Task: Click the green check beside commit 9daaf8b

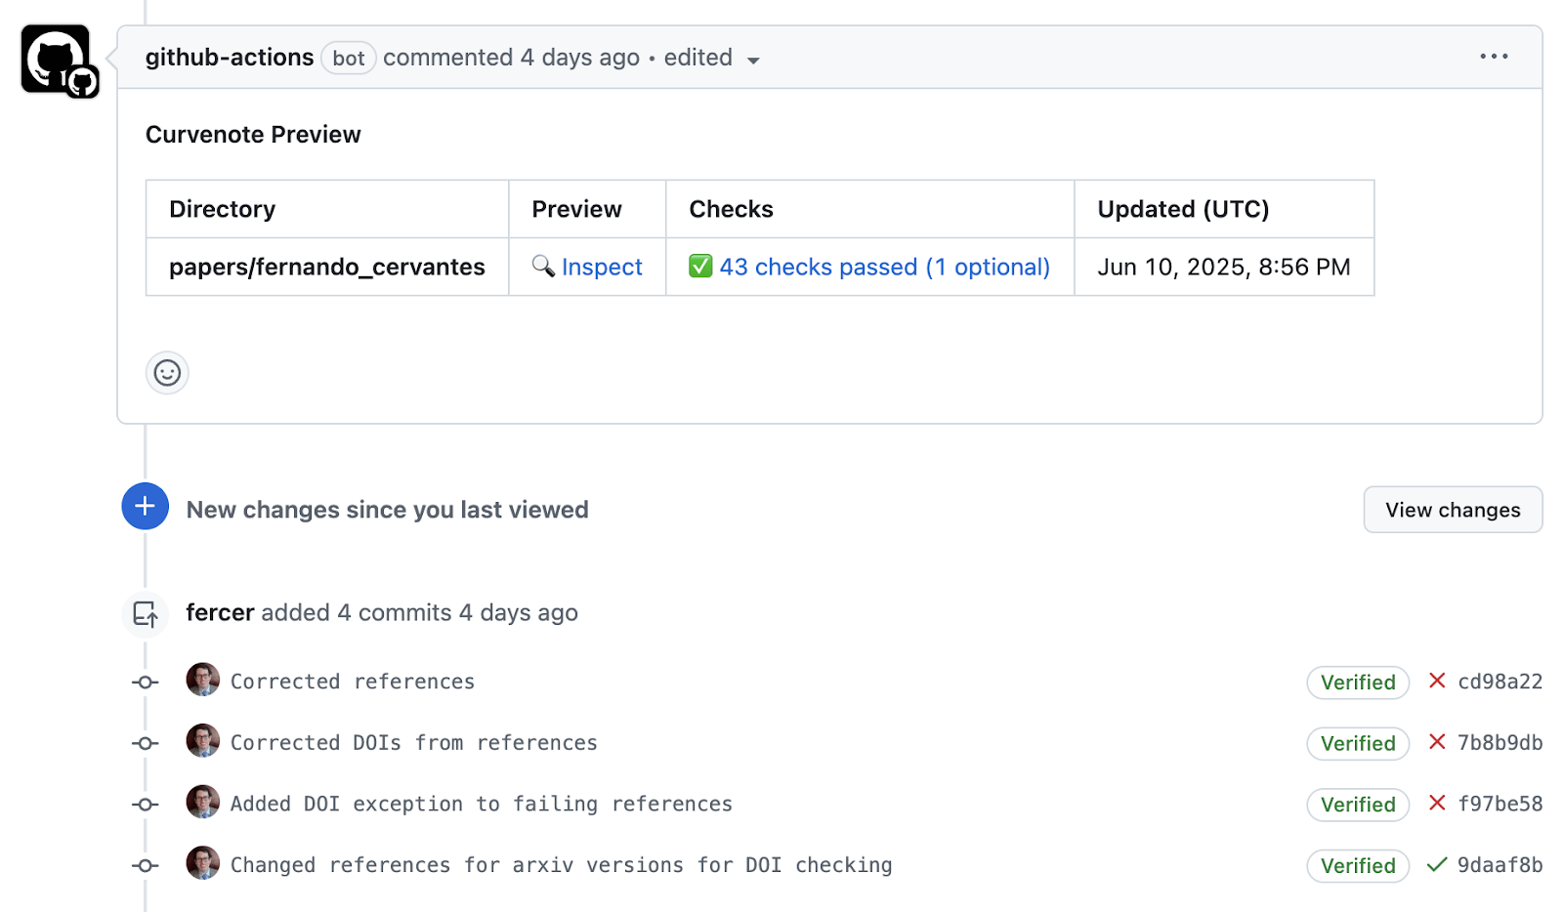Action: [x=1436, y=864]
